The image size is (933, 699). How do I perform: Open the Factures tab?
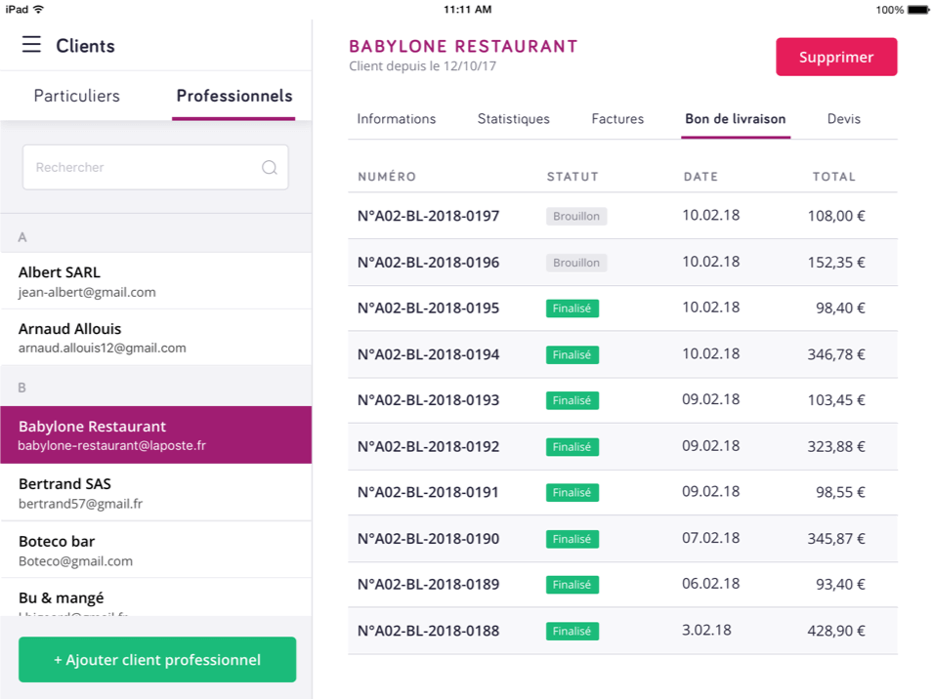click(x=617, y=119)
